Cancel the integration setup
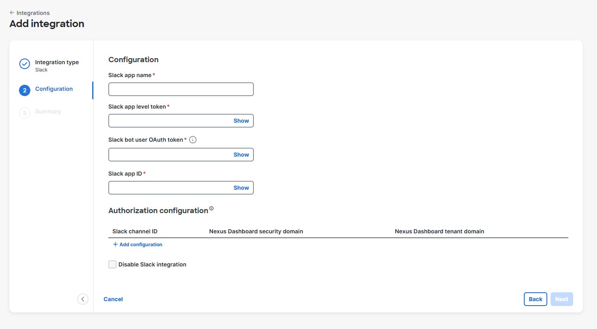 [113, 299]
